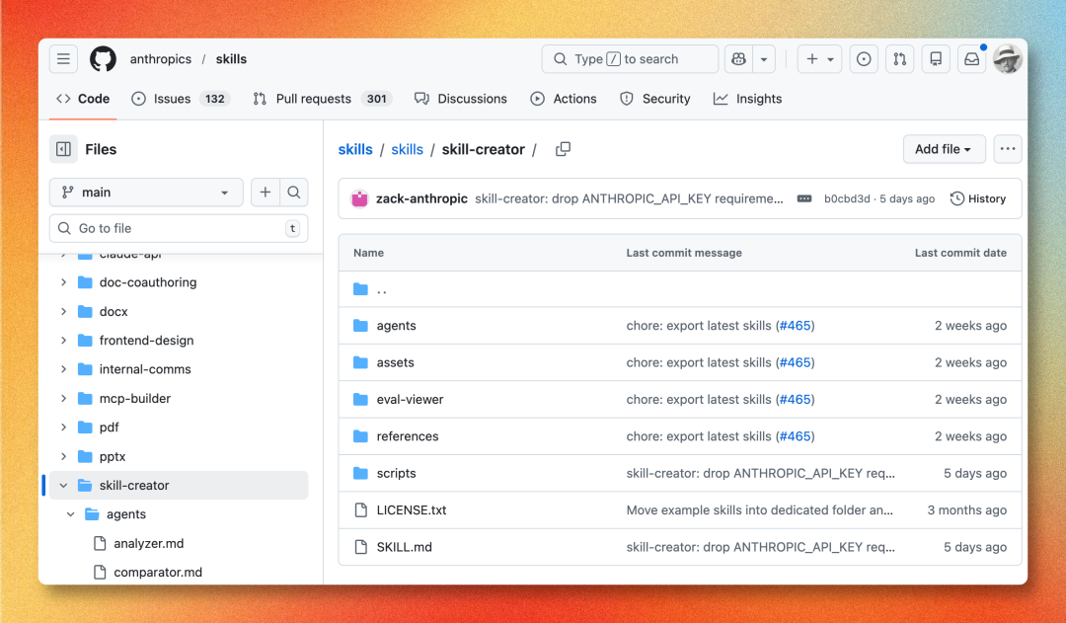Open the scripts folder
Screen dimensions: 1066x623
(397, 473)
